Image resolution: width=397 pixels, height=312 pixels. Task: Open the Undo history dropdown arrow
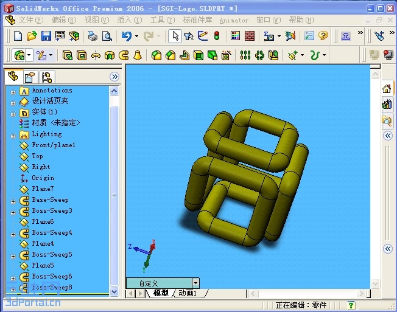click(137, 36)
